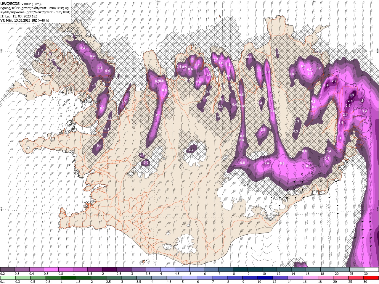This screenshot has width=379, height=284.
Task: Click the 2.4 snowfall value on the map
Action: (x=326, y=85)
